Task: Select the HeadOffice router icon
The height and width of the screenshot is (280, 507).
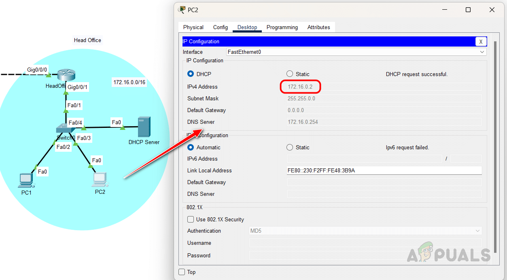Action: [x=66, y=74]
